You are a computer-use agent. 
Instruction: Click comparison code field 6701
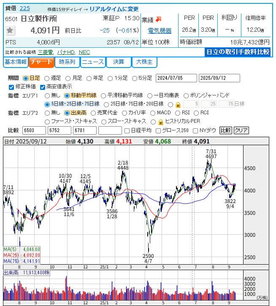(x=85, y=130)
